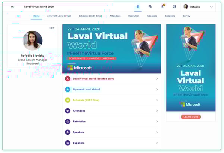Click the name Rafaëlle Stavisky
This screenshot has height=153, width=224.
click(32, 56)
